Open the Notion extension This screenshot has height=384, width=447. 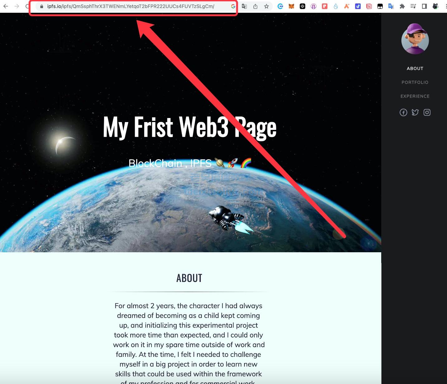point(369,6)
